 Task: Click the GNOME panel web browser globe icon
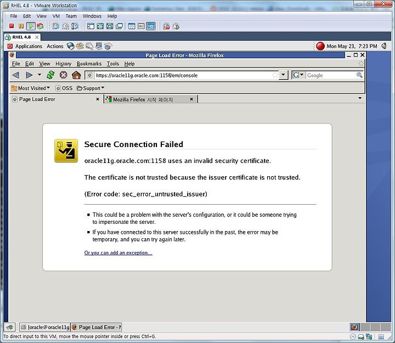pyautogui.click(x=70, y=46)
